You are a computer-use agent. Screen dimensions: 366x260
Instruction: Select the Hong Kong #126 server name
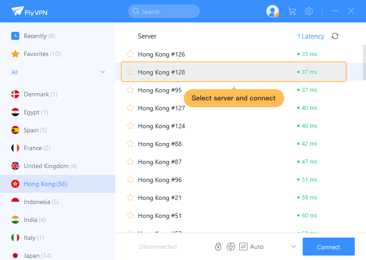[161, 54]
